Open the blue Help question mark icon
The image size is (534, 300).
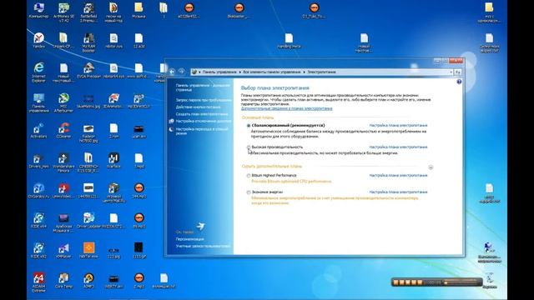point(459,82)
